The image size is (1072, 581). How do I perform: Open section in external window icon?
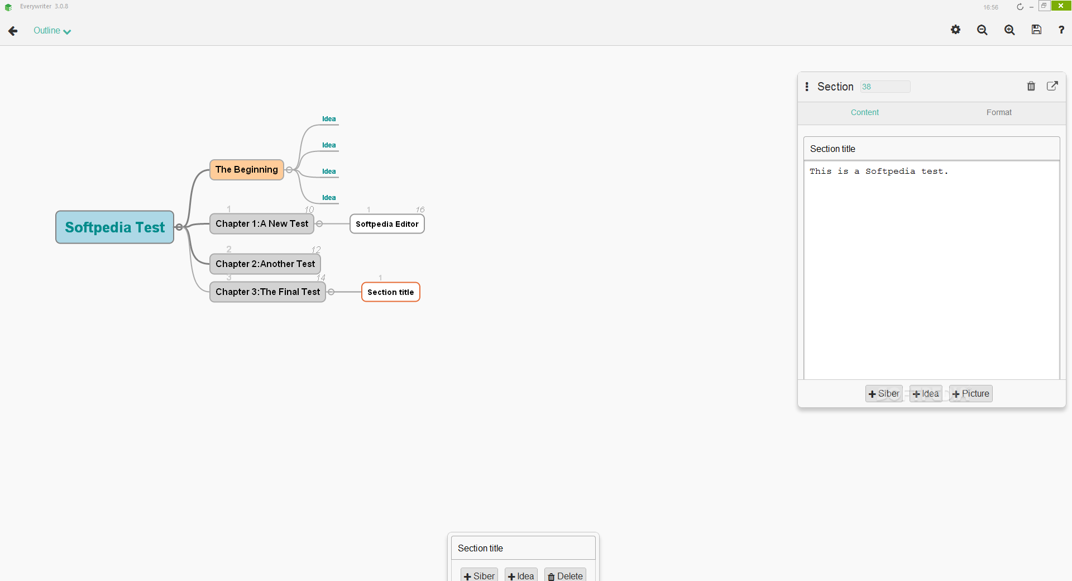click(1052, 85)
